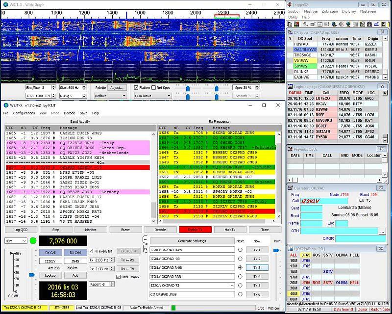Click the green status indicator beside 40m
392x314 pixels.
[x=33, y=241]
